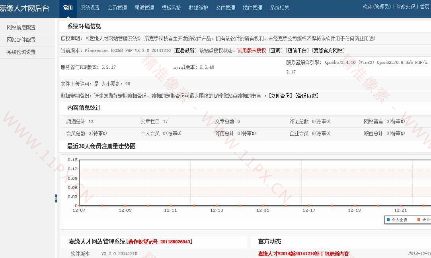
Task: Click the [查询] authorization link
Action: click(276, 50)
